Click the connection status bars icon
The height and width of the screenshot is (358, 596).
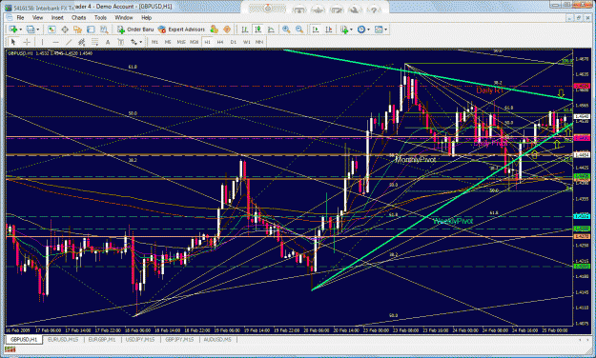click(10, 349)
